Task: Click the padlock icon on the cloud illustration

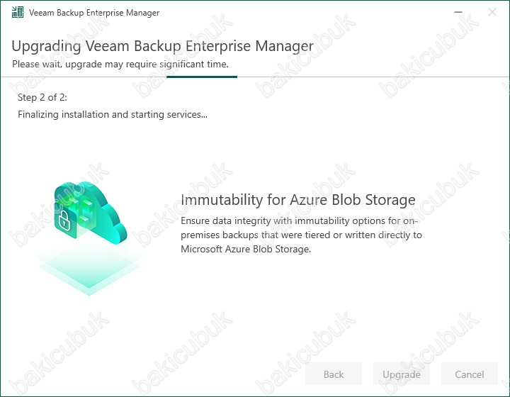Action: 64,220
